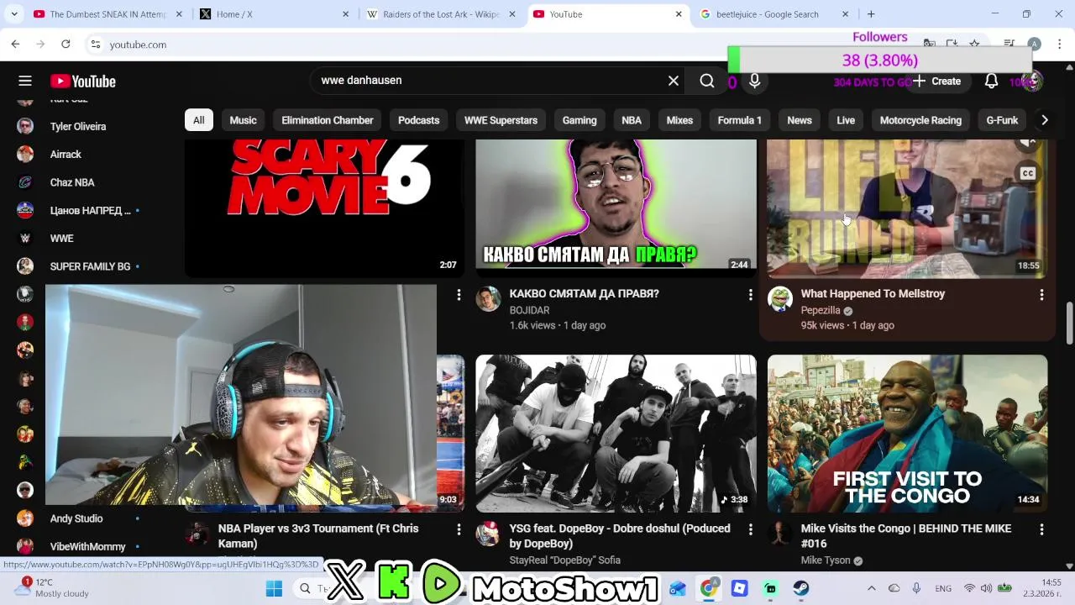This screenshot has height=605, width=1075.
Task: Go back with Chrome's back arrow
Action: [15, 44]
